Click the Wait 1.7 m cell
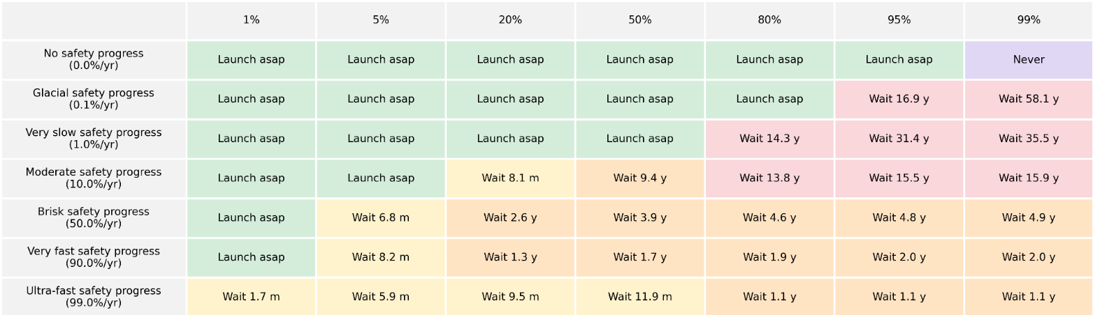Screen dimensions: 1093x315 click(251, 296)
